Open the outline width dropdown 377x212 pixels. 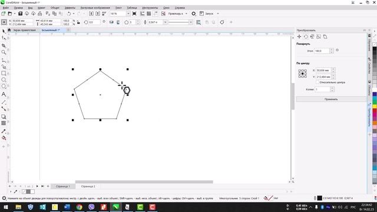[165, 22]
